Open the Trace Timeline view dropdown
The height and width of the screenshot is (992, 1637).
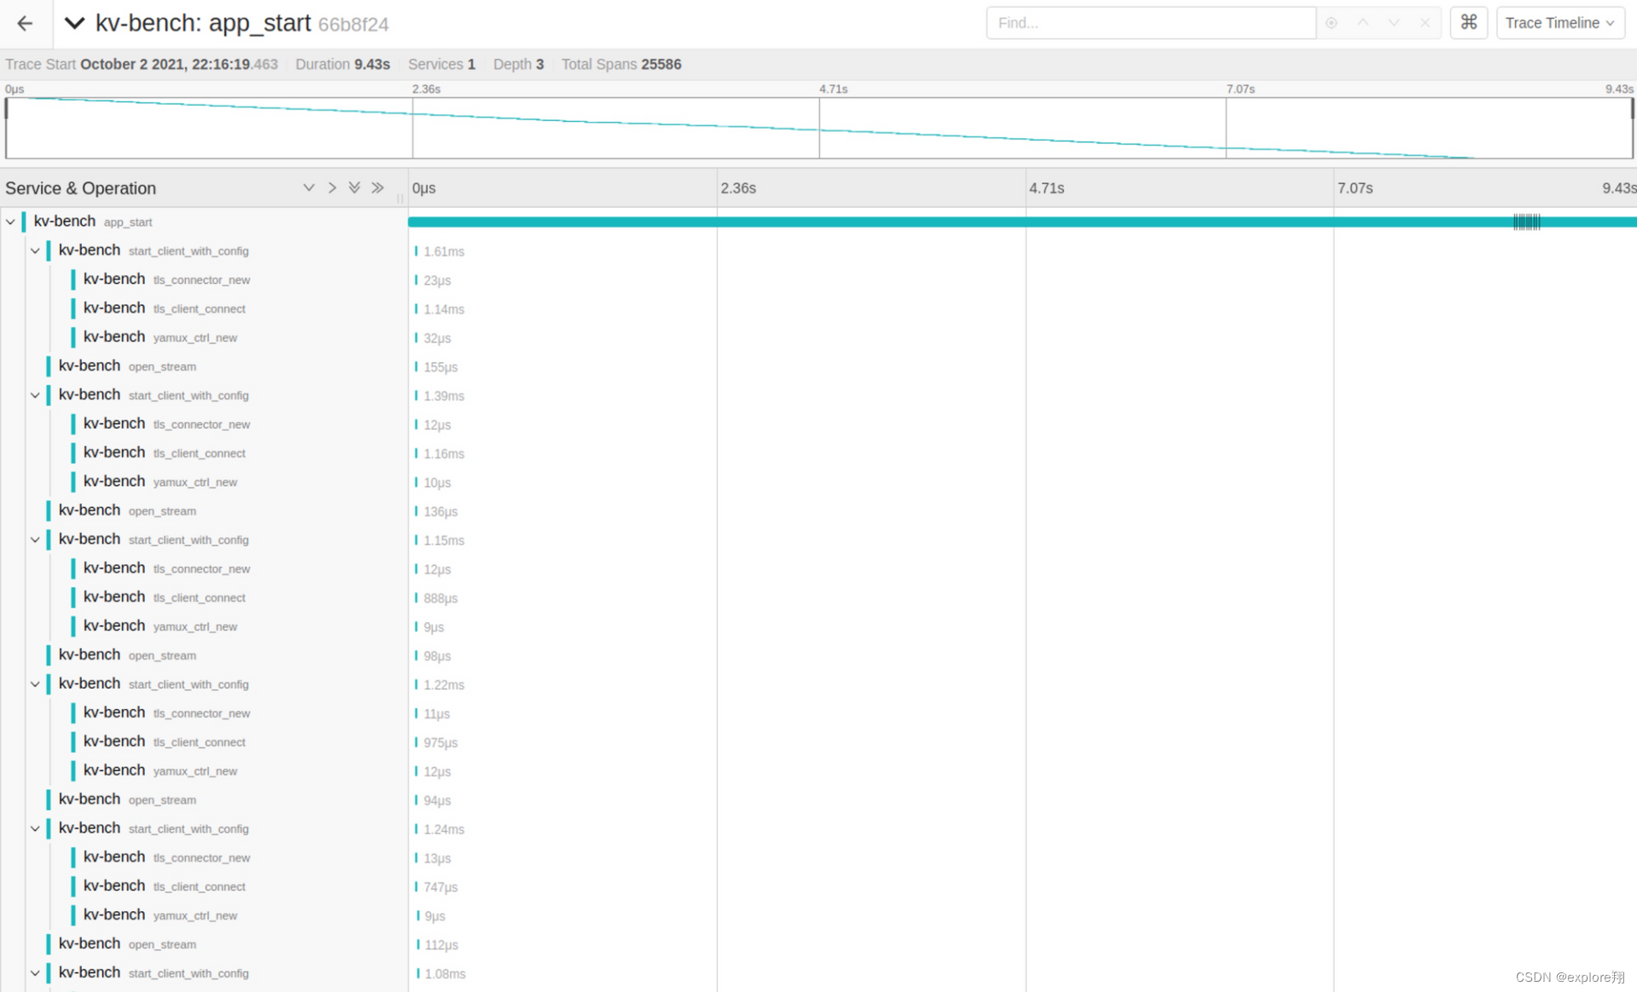click(x=1560, y=23)
